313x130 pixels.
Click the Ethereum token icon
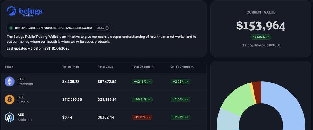(x=10, y=81)
